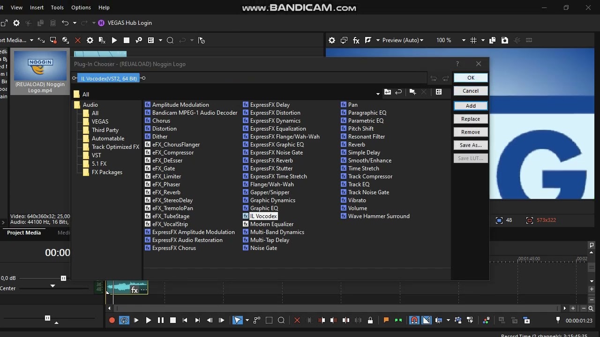600x337 pixels.
Task: Toggle the Lock event icon
Action: (370, 320)
